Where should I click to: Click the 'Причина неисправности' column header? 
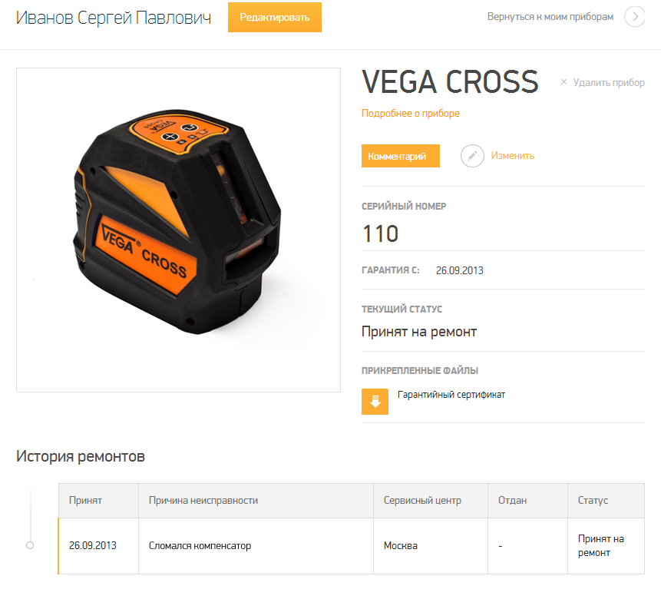click(x=203, y=501)
